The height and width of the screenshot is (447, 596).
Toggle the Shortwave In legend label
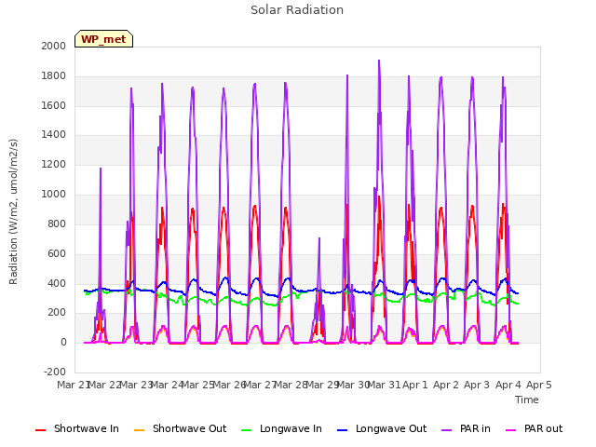coord(87,428)
